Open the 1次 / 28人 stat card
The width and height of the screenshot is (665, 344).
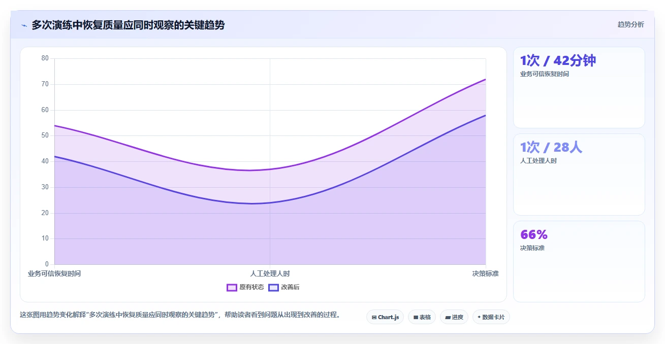click(579, 175)
